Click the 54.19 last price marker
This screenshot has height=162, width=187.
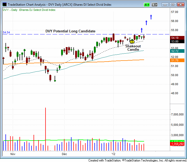click(x=177, y=38)
